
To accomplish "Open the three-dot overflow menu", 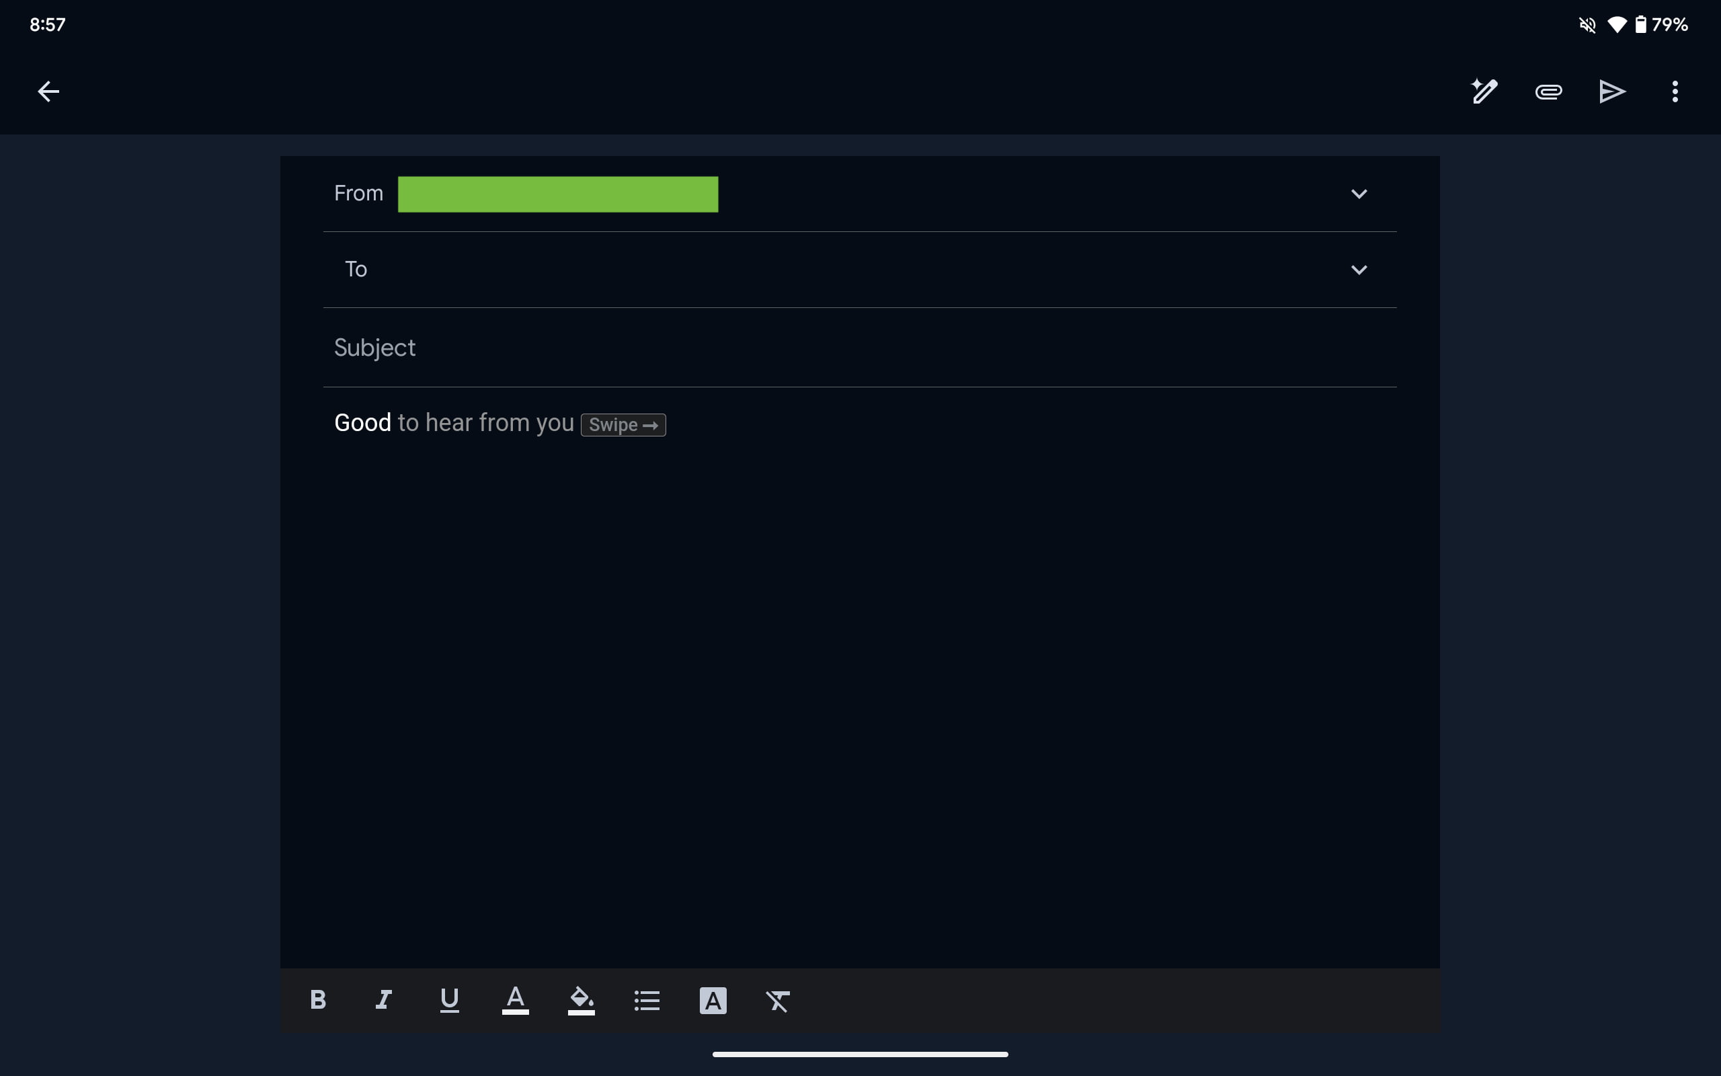I will pyautogui.click(x=1675, y=92).
